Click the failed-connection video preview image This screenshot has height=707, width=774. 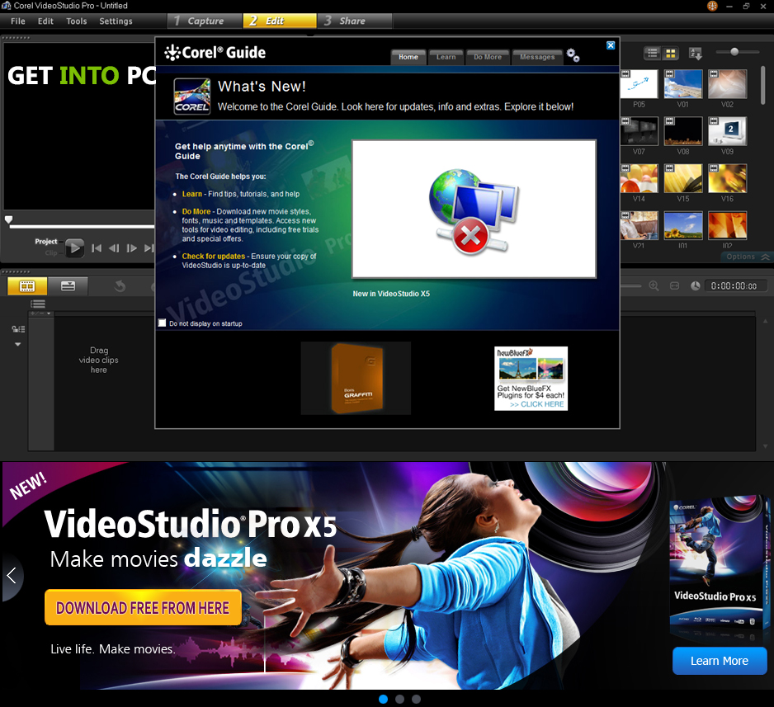pyautogui.click(x=474, y=209)
